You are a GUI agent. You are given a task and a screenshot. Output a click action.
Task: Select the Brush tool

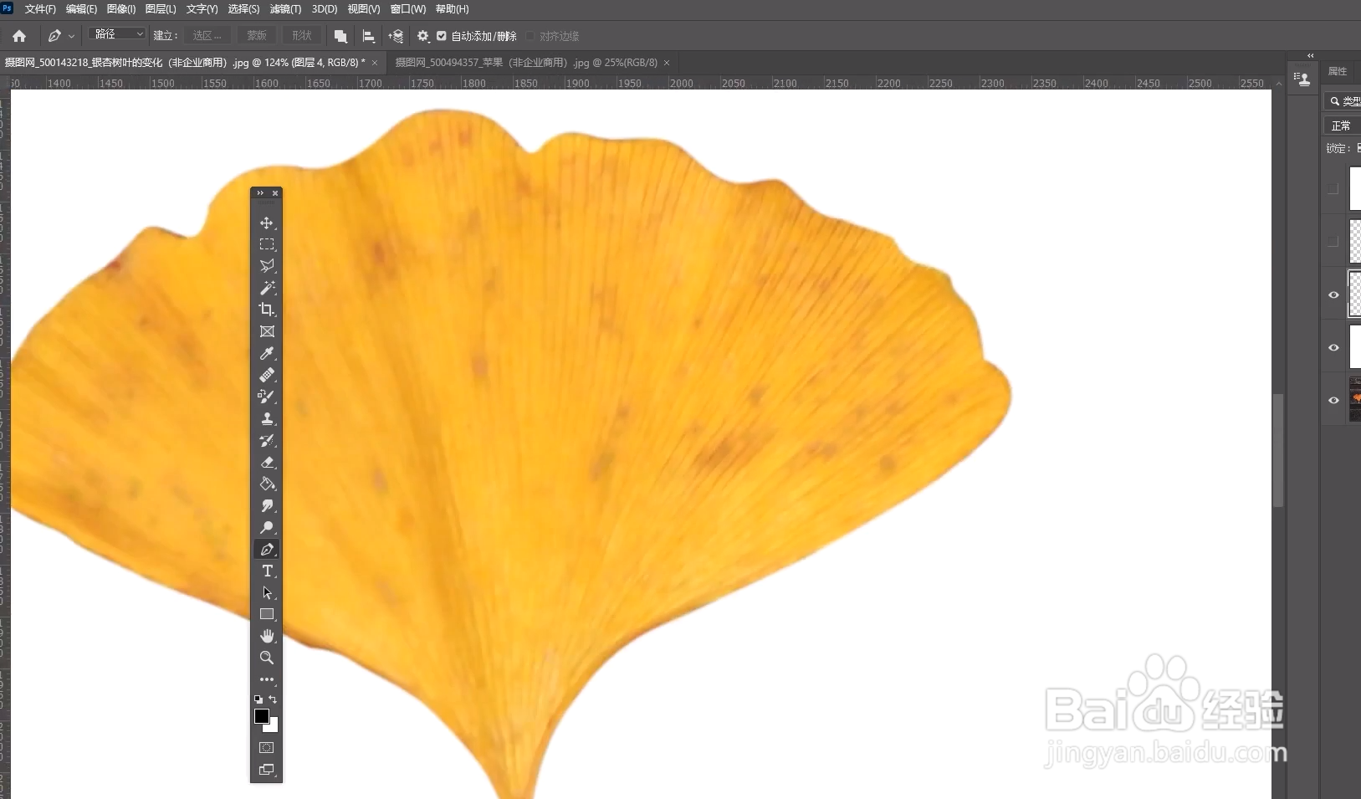[x=267, y=397]
